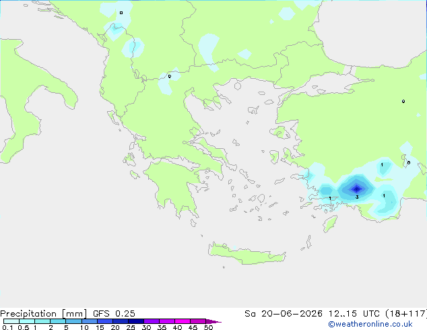Image resolution: width=427 pixels, height=330 pixels.
Task: Click the '25' legend scale label
Action: coord(131,327)
